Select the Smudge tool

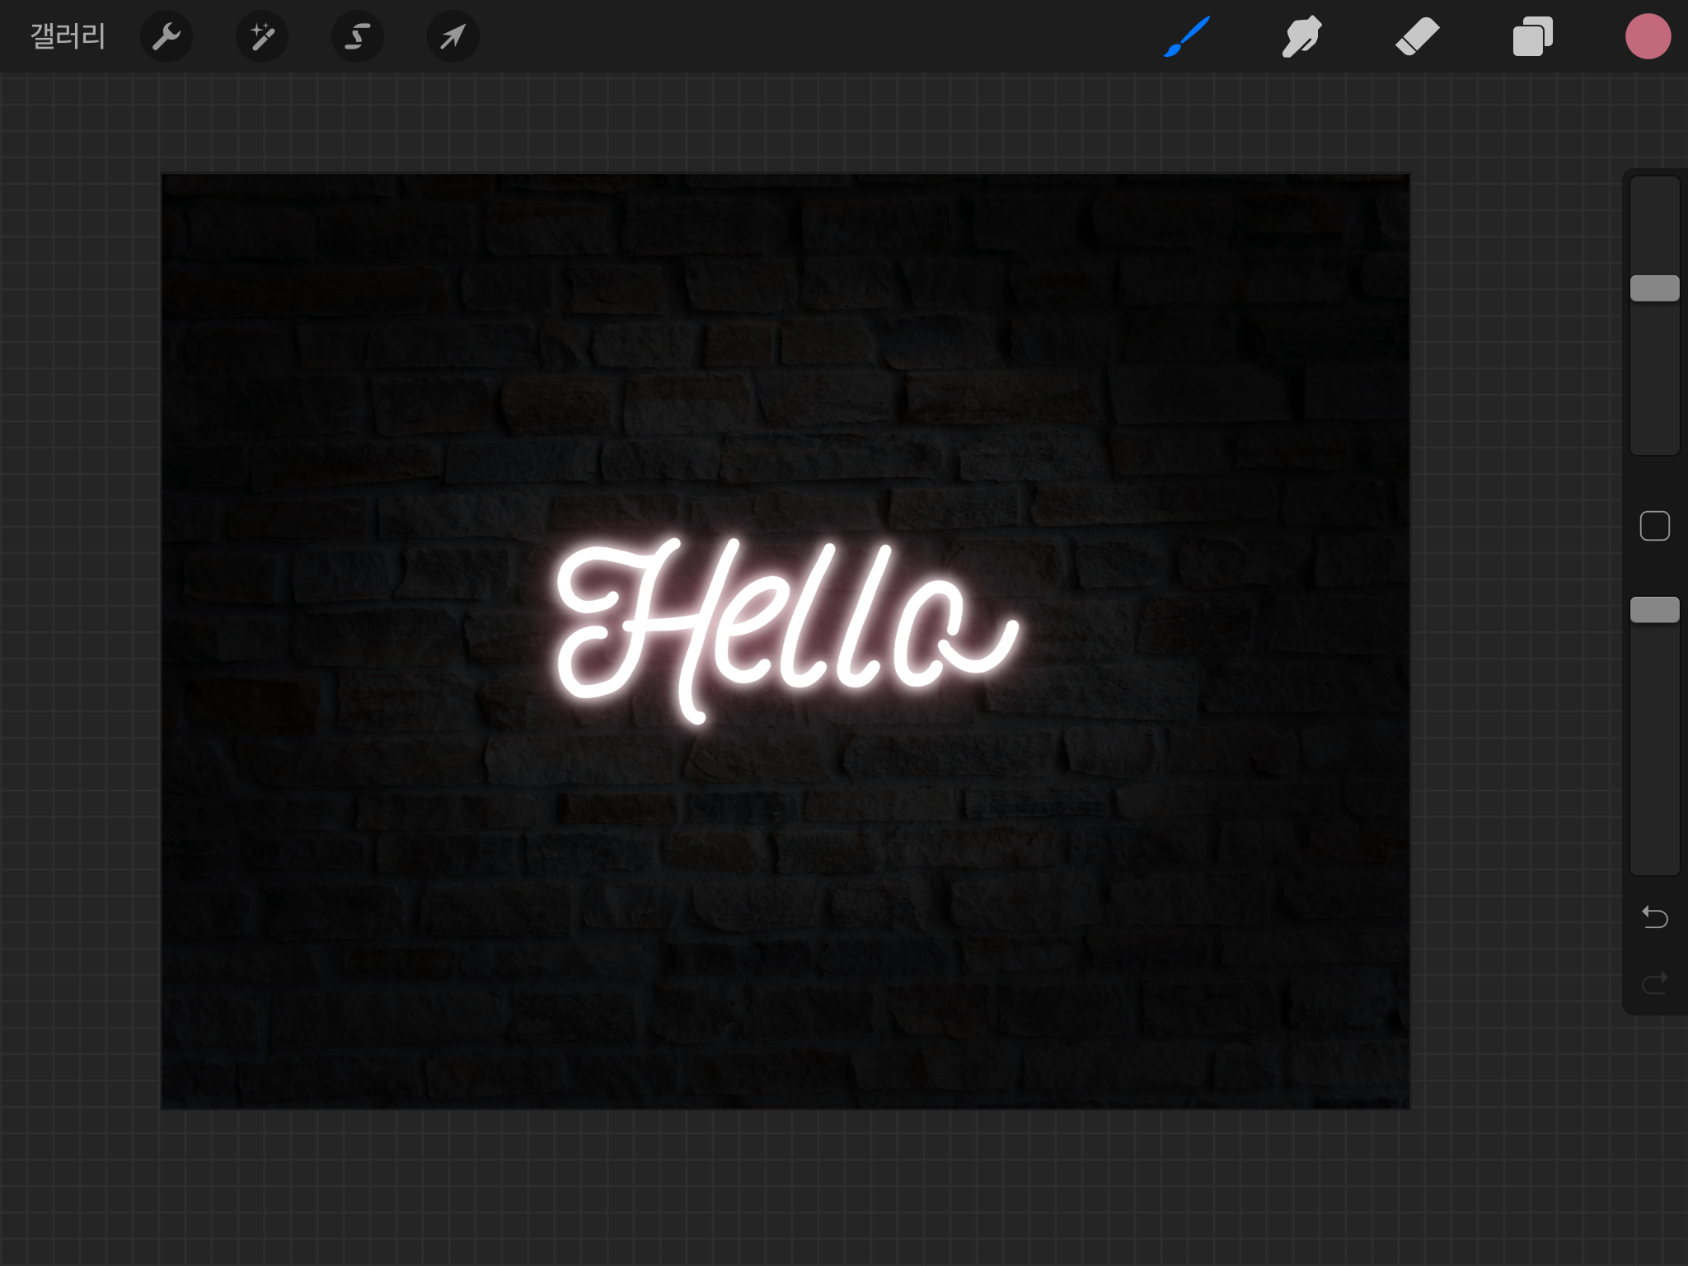[x=1301, y=37]
